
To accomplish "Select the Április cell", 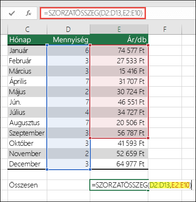I will (27, 82).
